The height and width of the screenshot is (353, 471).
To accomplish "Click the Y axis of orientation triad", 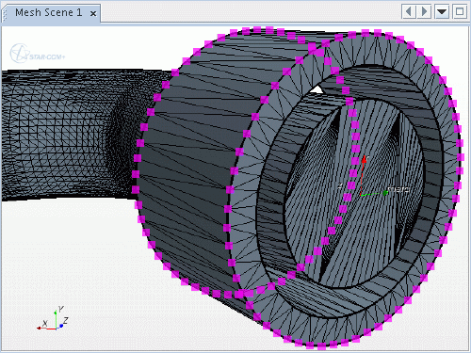I will [57, 319].
